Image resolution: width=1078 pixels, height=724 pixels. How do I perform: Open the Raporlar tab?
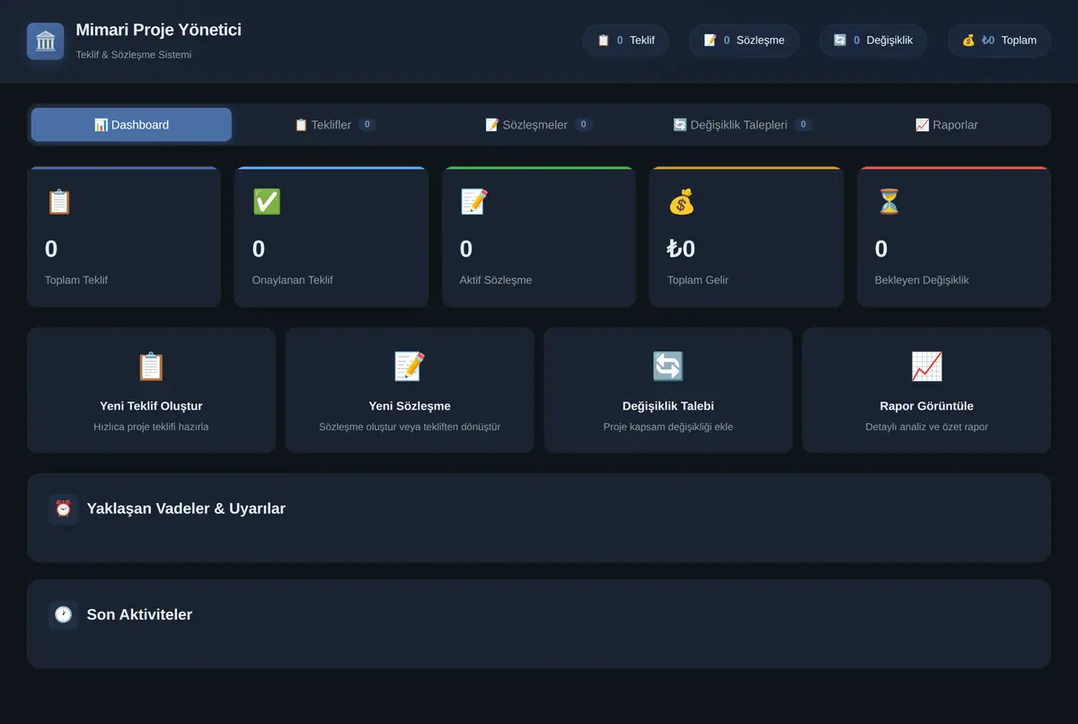pos(947,125)
